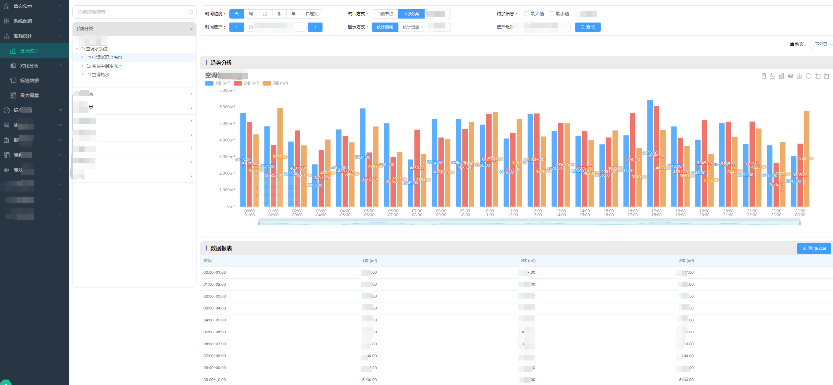The width and height of the screenshot is (833, 385).
Task: Click 标签数据 tag icon
Action: click(x=13, y=81)
